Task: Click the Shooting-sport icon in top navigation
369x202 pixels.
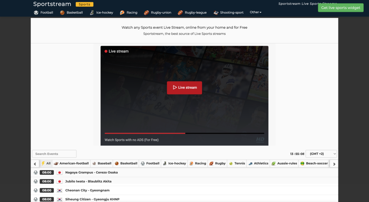Action: [216, 13]
